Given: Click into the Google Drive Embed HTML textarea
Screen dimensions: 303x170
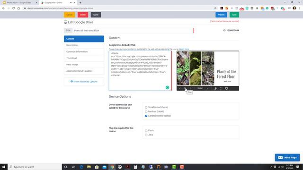Looking at the screenshot, I should (x=140, y=71).
